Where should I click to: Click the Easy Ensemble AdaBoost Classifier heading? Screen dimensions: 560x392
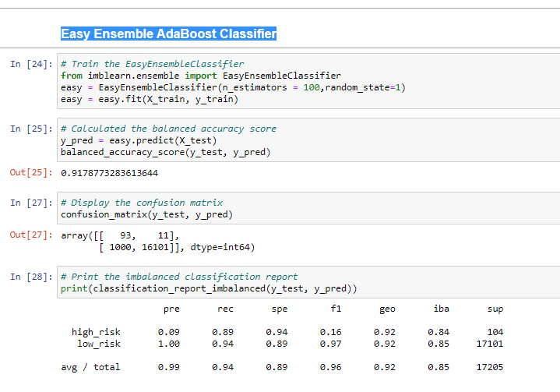pos(168,34)
